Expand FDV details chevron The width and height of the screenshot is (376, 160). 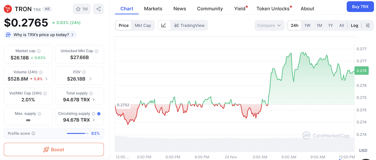(x=91, y=79)
